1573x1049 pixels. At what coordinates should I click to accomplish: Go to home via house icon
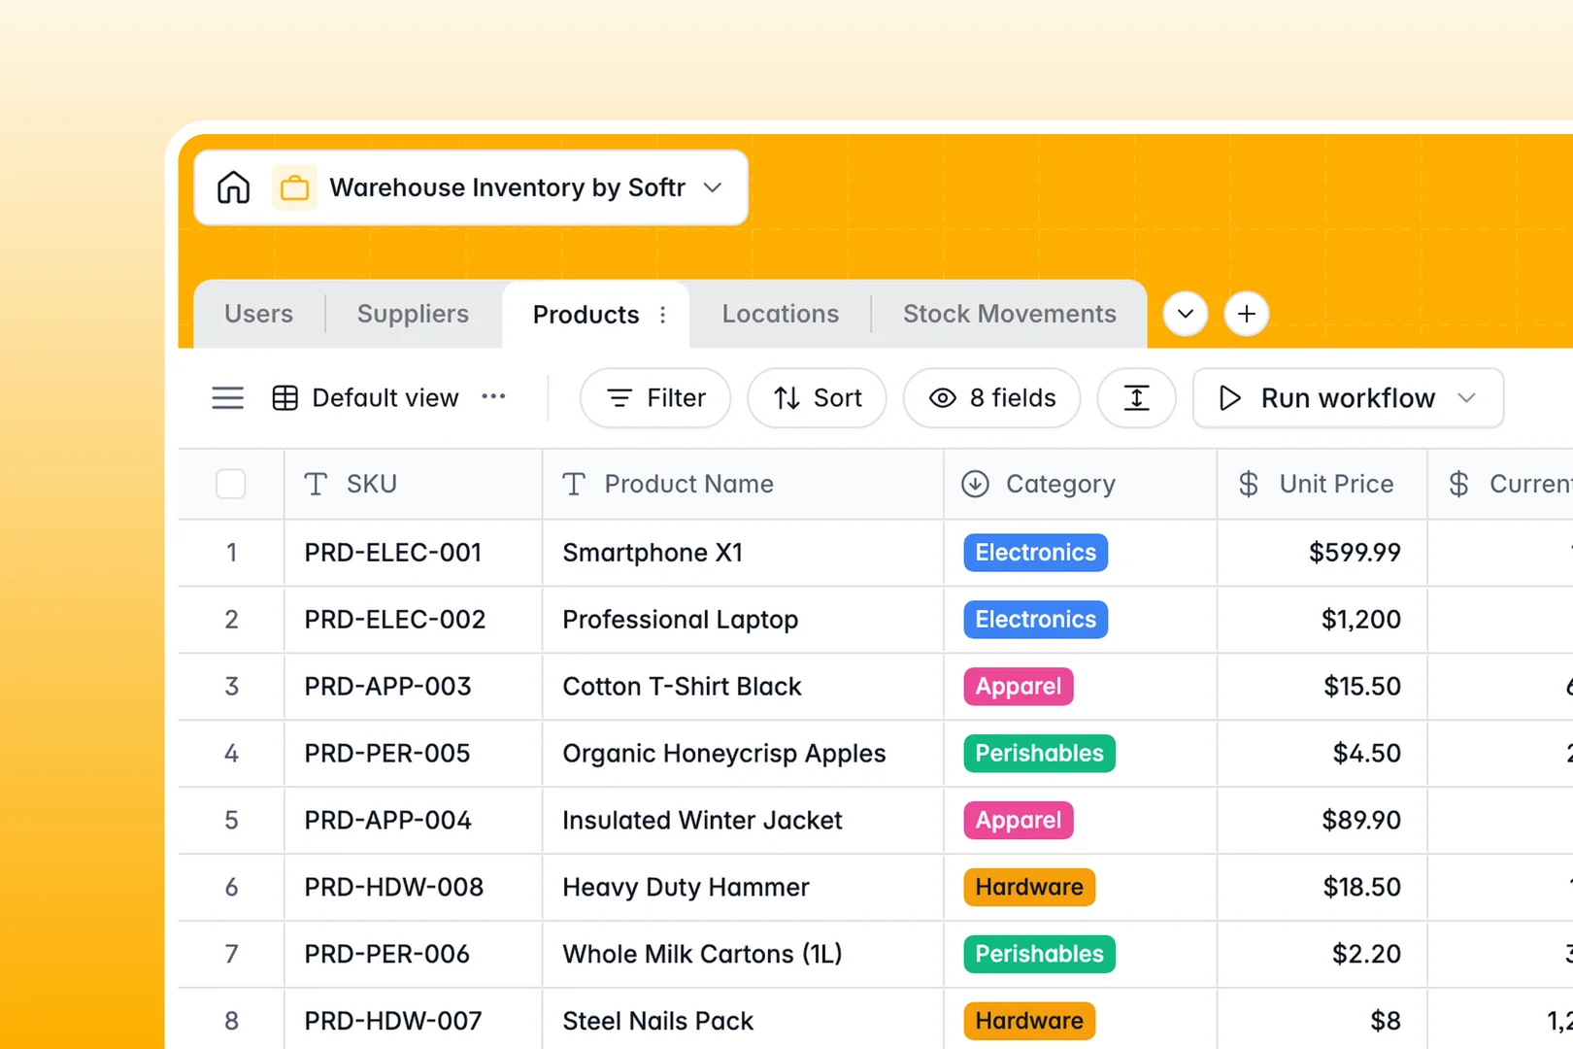pyautogui.click(x=233, y=187)
